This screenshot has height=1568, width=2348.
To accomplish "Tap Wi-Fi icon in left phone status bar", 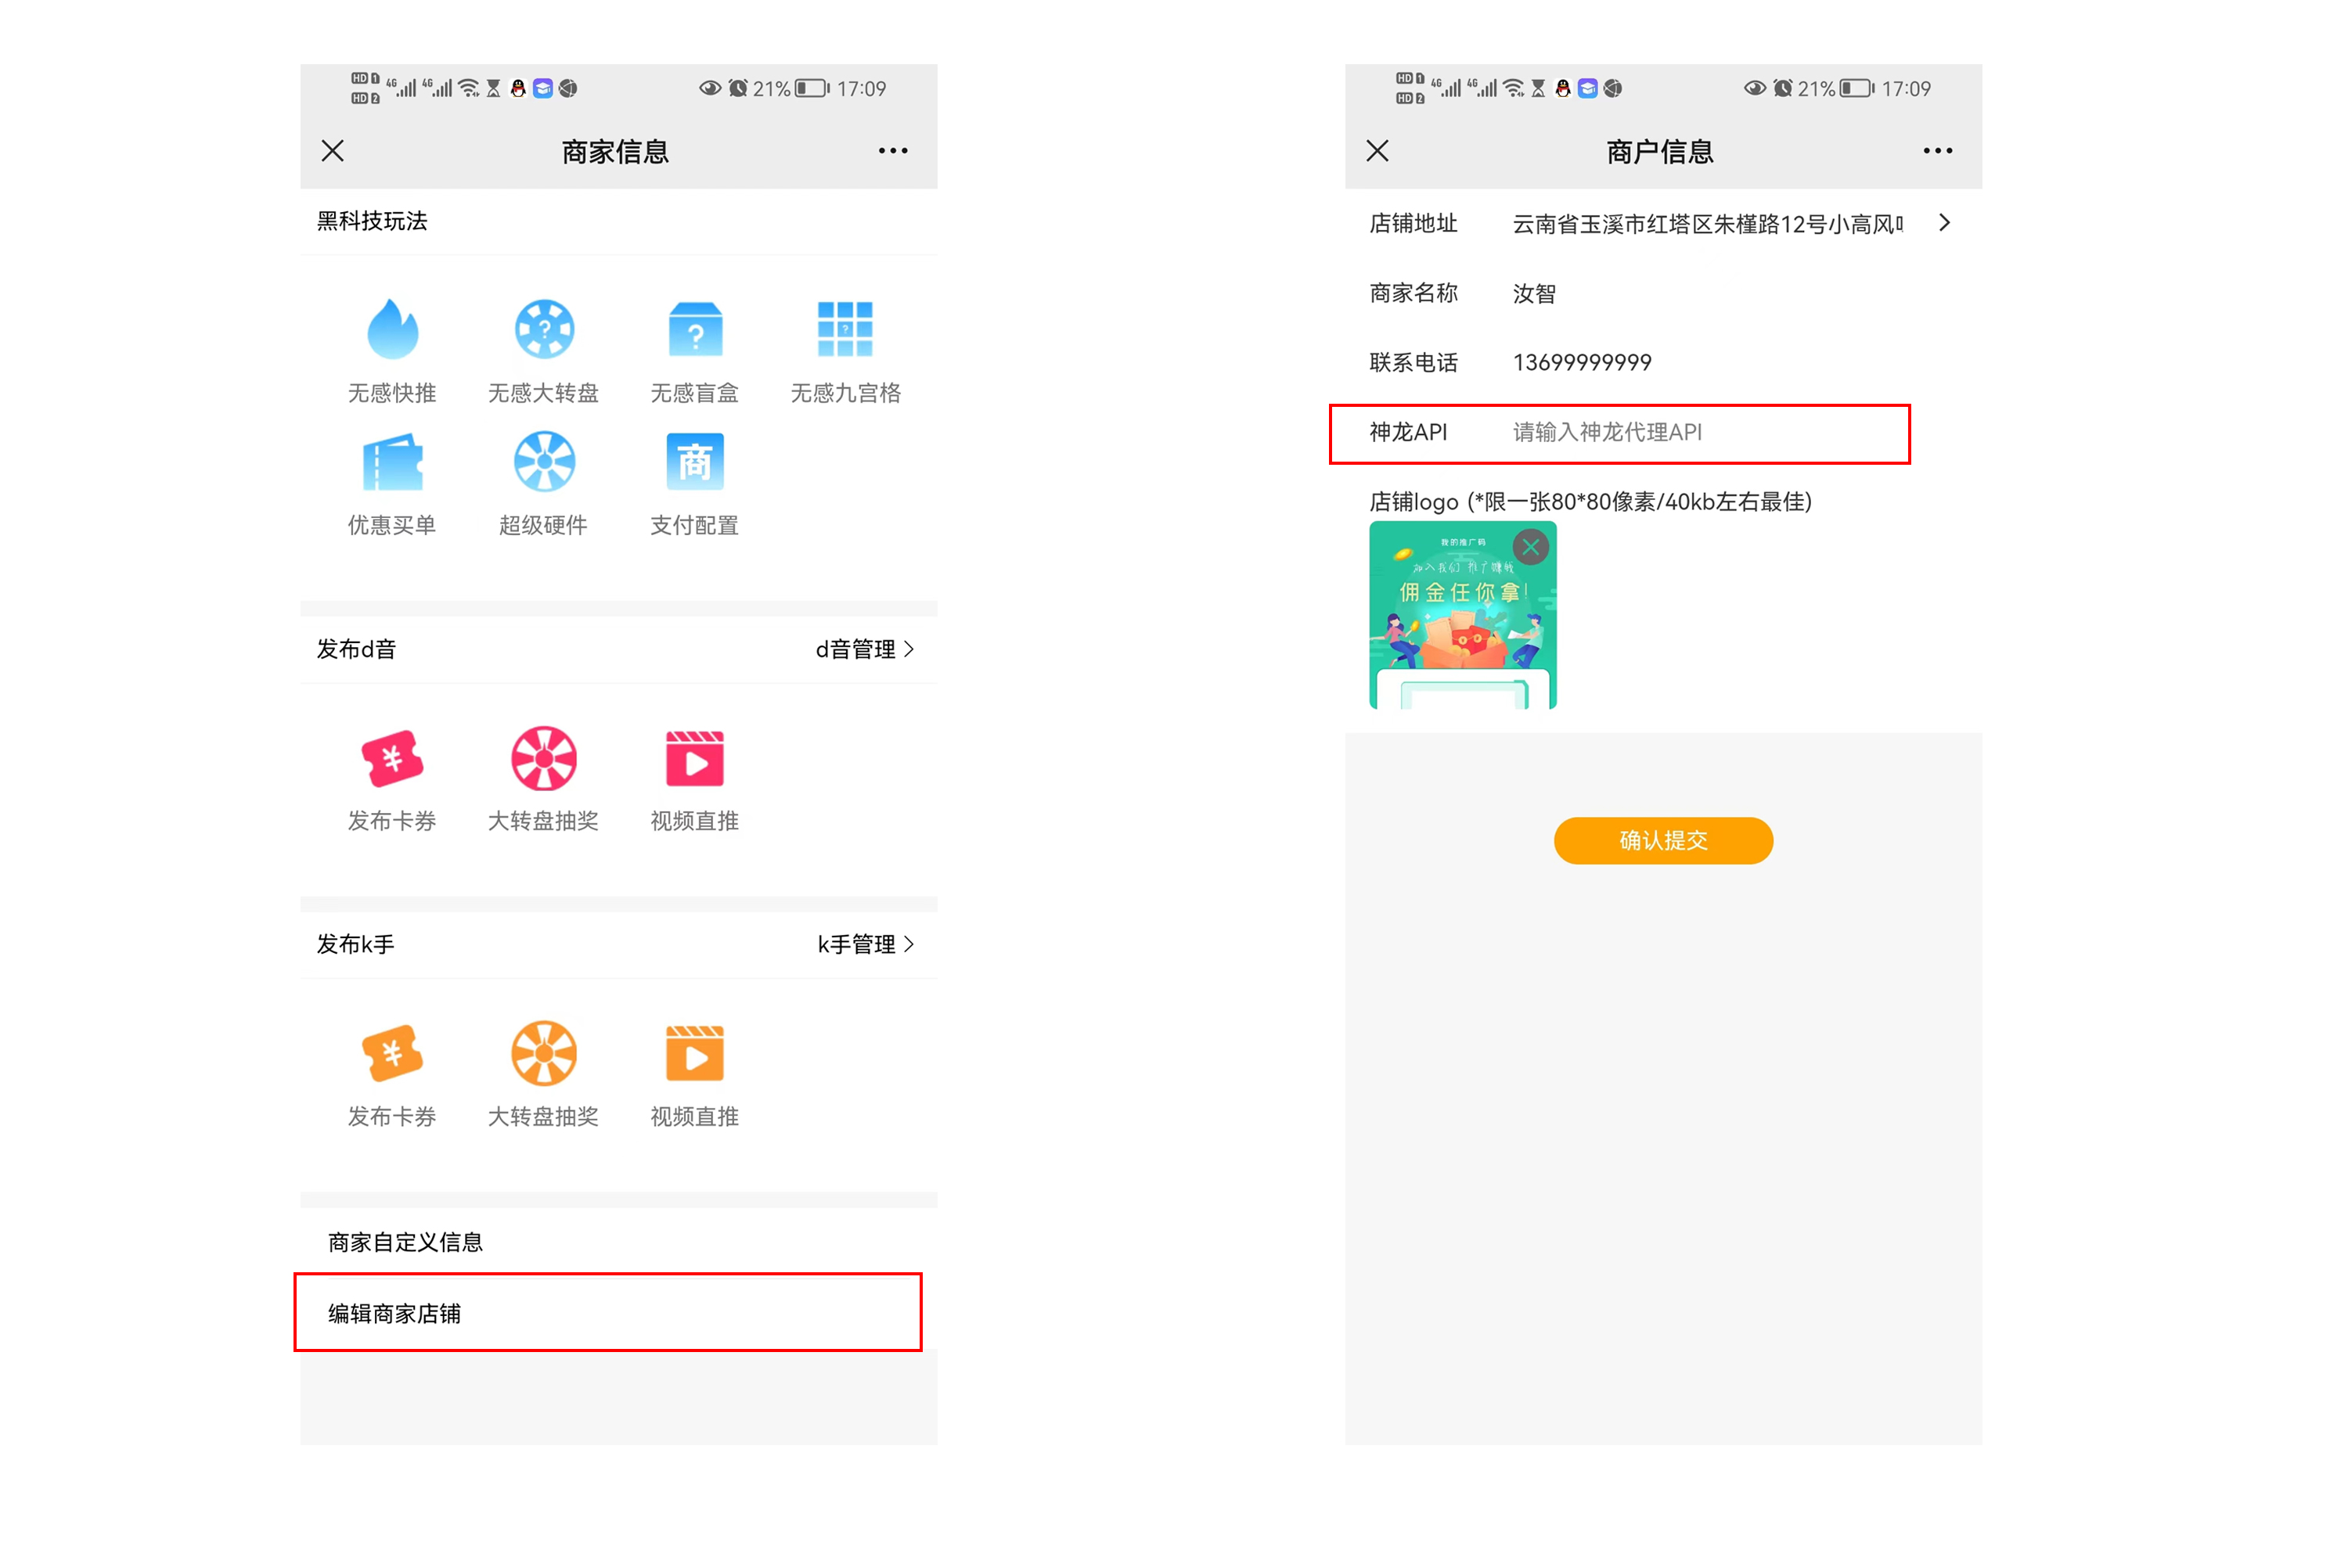I will coord(468,88).
